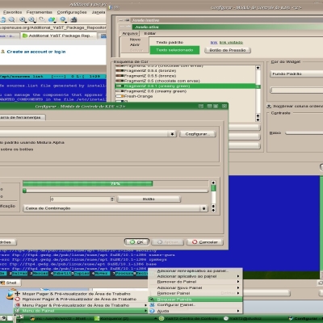
Task: Open Favoritos menu in Konqueror
Action: tap(12, 12)
